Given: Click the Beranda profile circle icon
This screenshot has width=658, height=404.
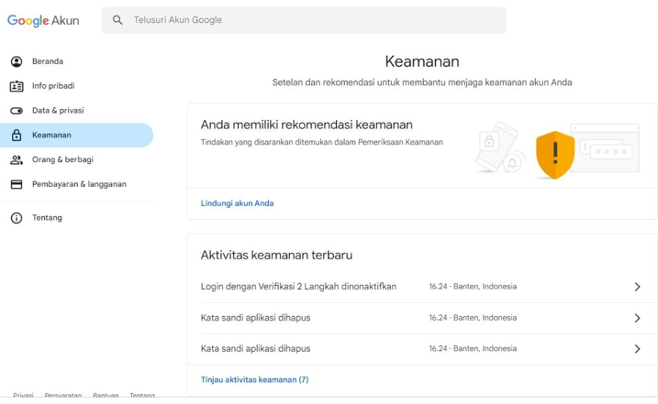Looking at the screenshot, I should click(x=17, y=61).
